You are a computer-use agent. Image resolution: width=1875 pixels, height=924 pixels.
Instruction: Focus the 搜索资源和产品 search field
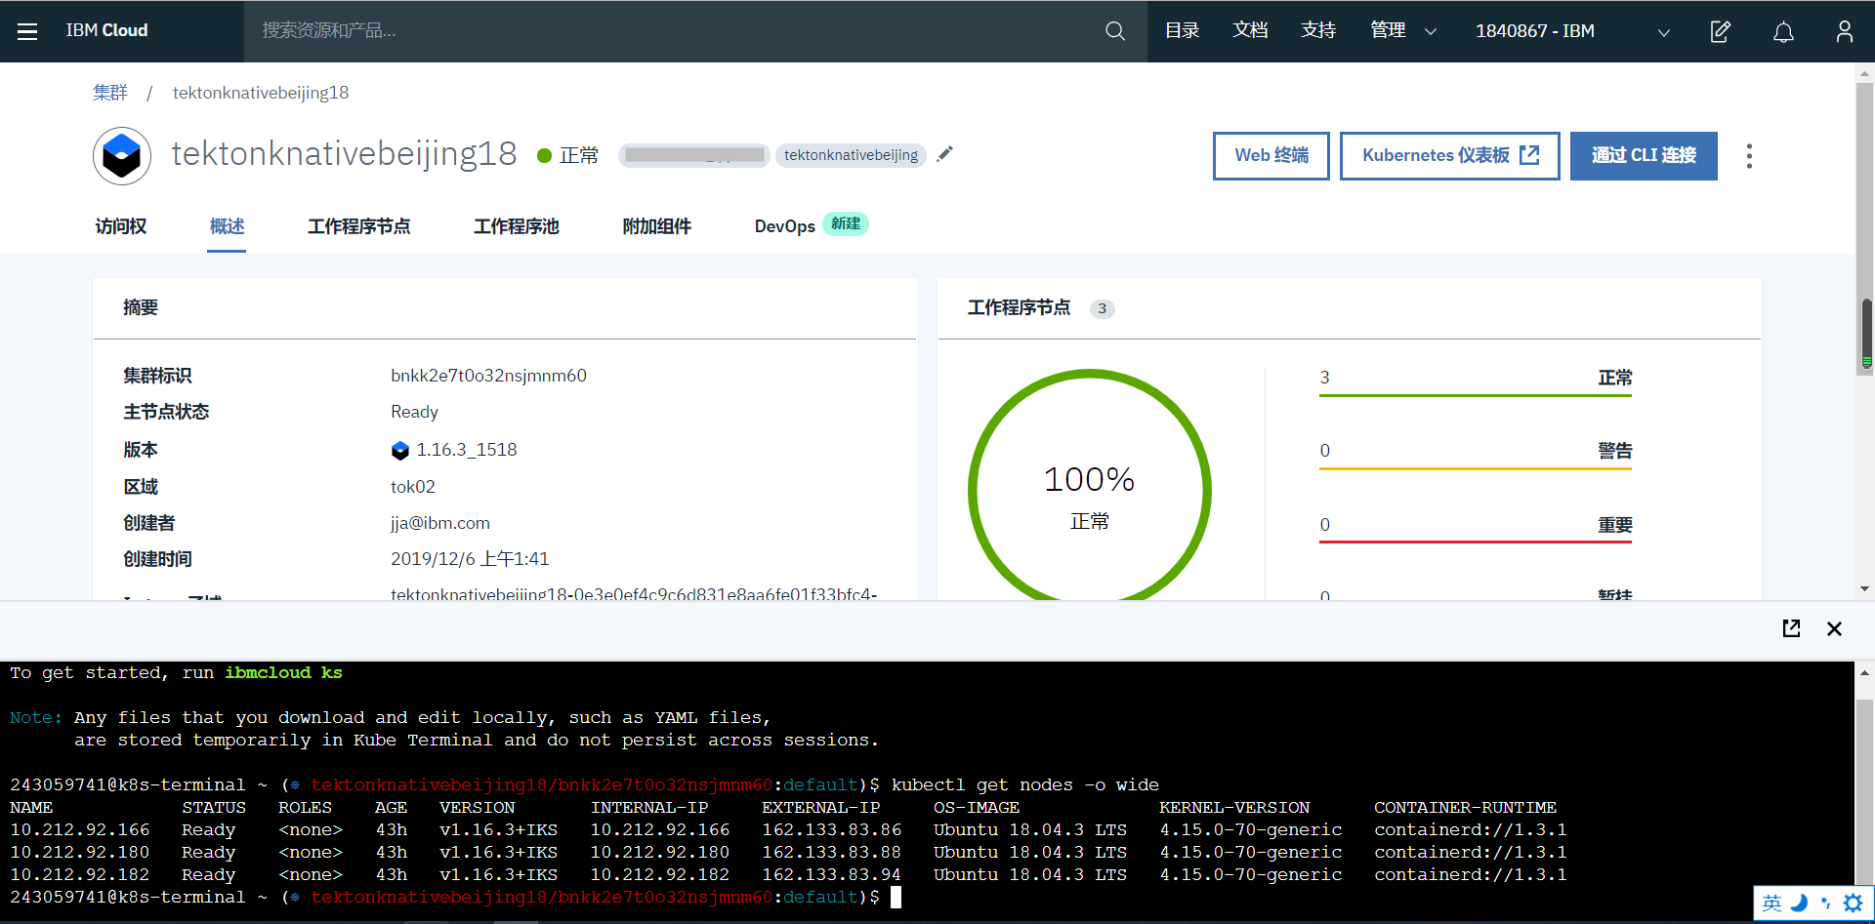coord(674,31)
